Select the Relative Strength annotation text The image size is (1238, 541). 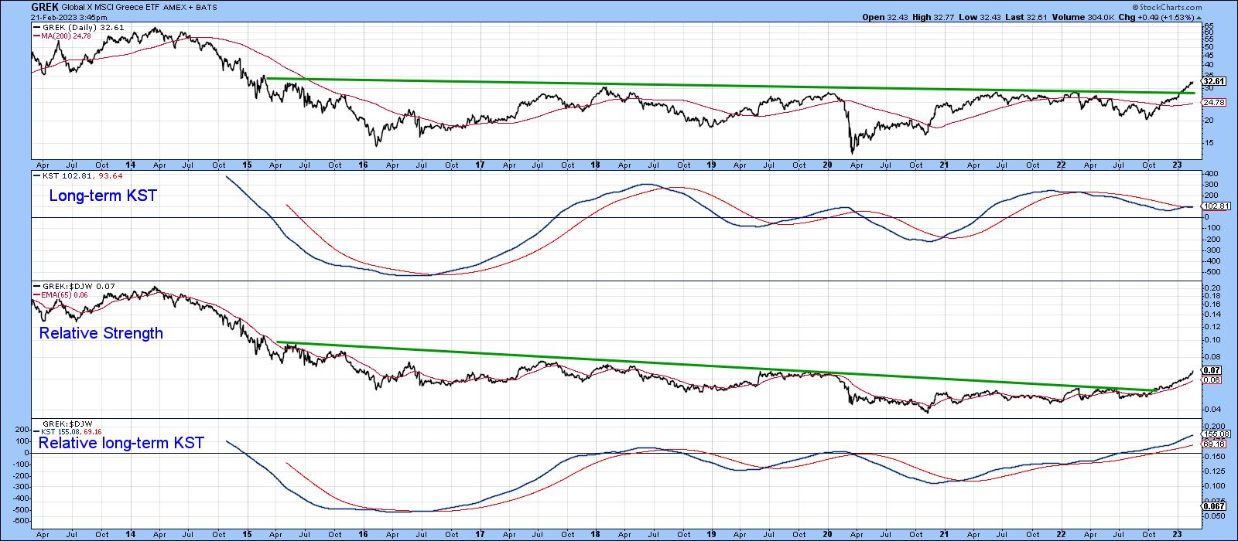[101, 333]
